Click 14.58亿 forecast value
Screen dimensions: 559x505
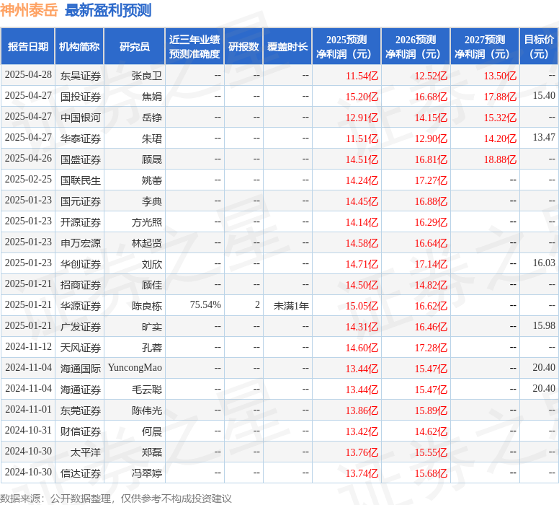[x=362, y=243]
